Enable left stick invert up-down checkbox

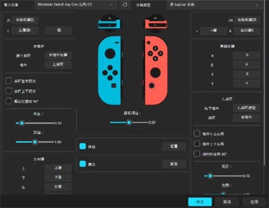[x=9, y=91]
